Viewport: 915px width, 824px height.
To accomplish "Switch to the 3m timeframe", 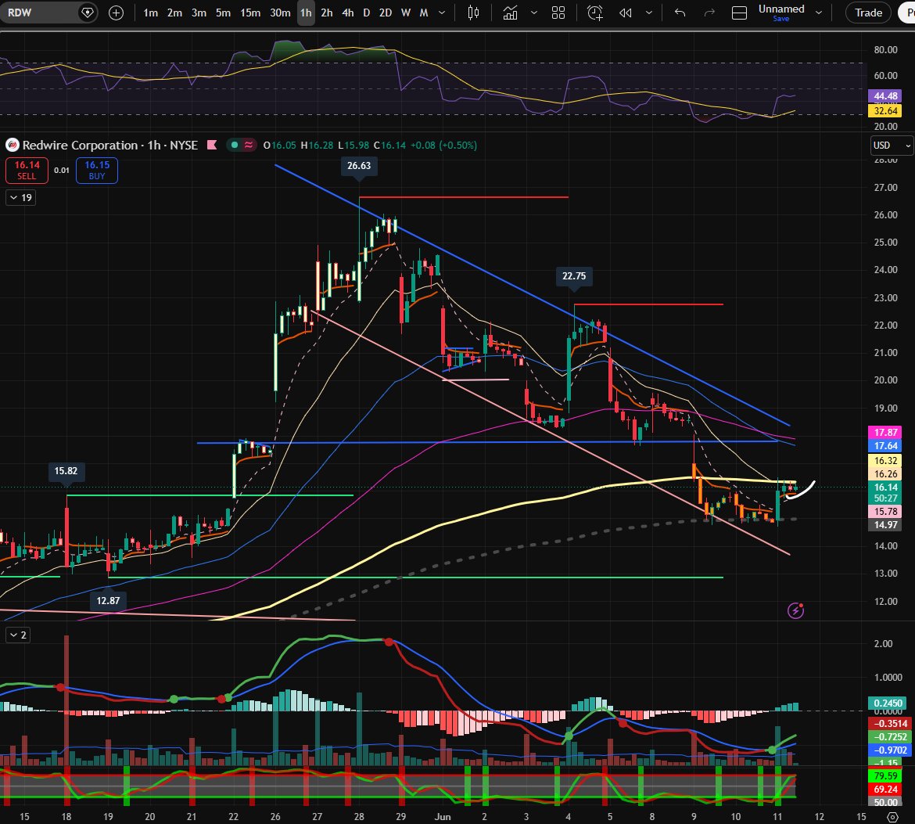I will pyautogui.click(x=199, y=13).
